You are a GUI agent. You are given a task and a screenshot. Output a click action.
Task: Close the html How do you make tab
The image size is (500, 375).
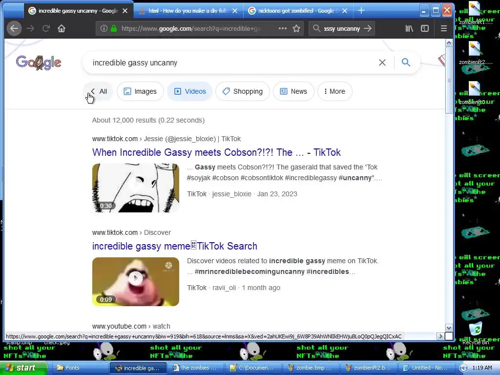[235, 11]
